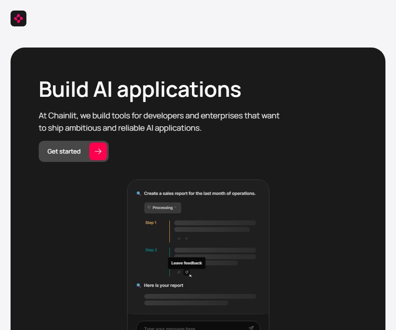Click the Create a sales report message
Viewport: 396px width, 330px height.
point(200,194)
